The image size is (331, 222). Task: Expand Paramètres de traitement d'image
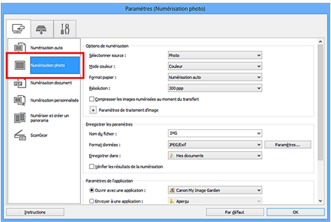pos(93,110)
